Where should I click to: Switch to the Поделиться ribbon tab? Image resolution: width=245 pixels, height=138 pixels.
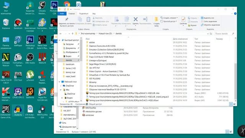click(x=83, y=14)
